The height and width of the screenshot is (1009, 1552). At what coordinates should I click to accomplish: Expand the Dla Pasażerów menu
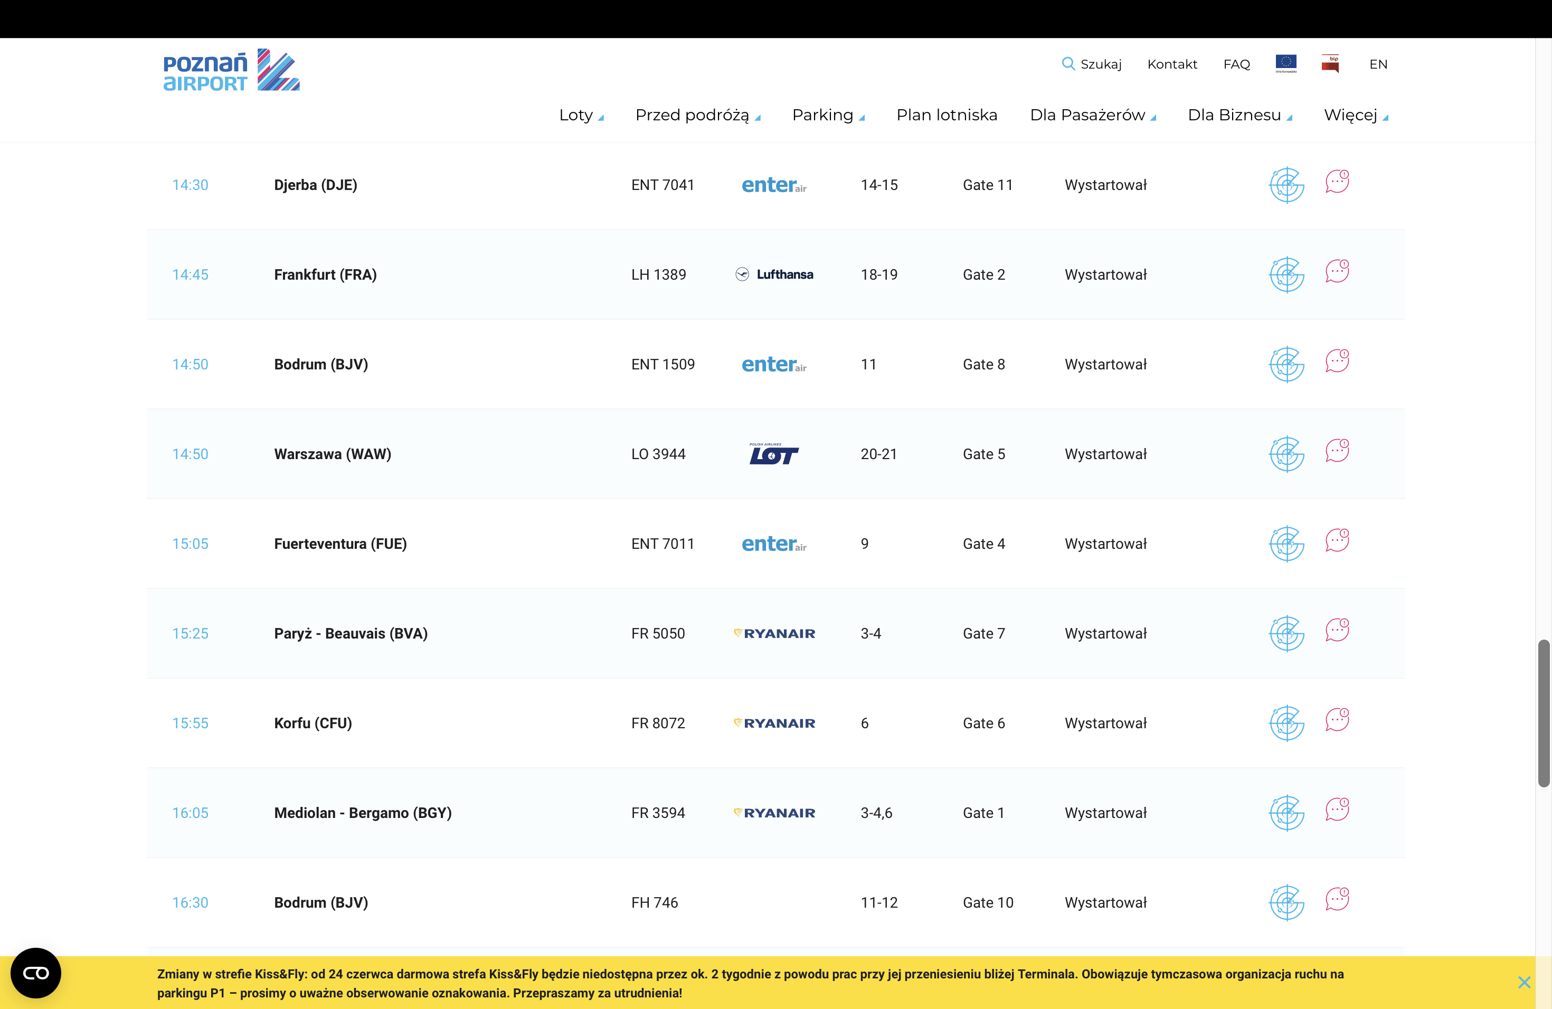(1093, 116)
